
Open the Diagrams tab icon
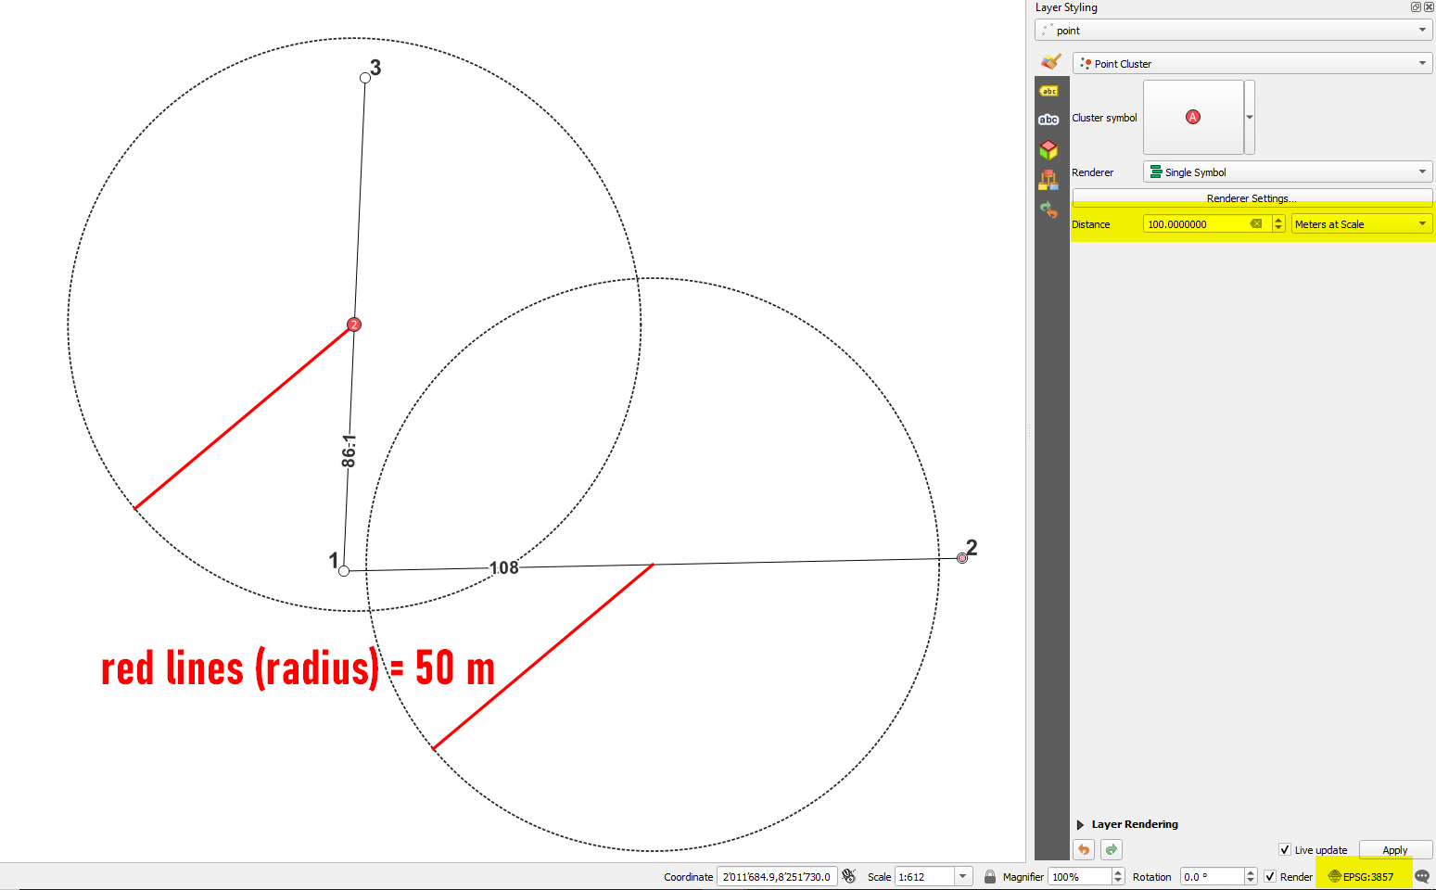[1048, 179]
